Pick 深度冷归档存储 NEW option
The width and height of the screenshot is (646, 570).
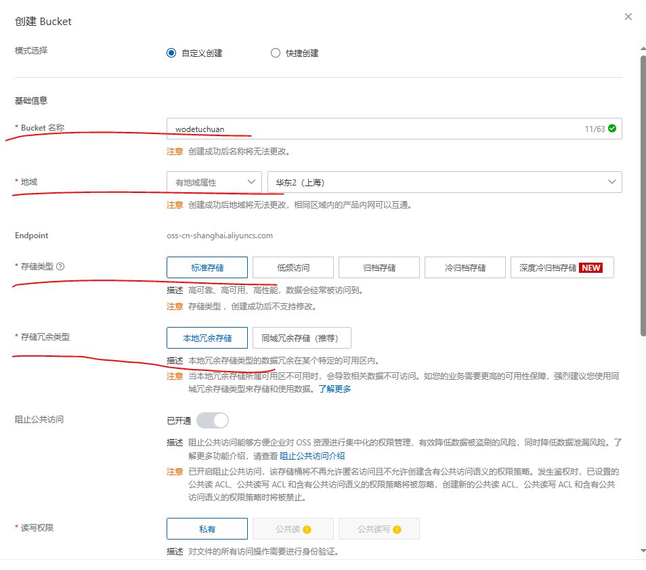click(562, 267)
